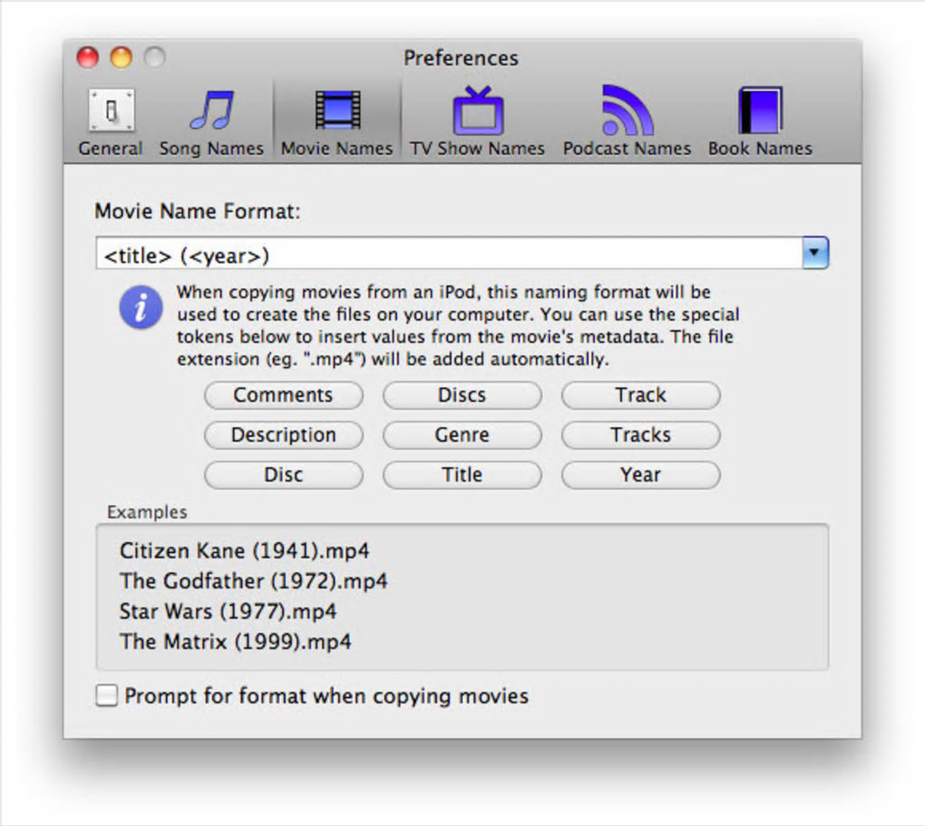Screen dimensions: 925x826
Task: Open TV Show Names television icon
Action: 478,111
